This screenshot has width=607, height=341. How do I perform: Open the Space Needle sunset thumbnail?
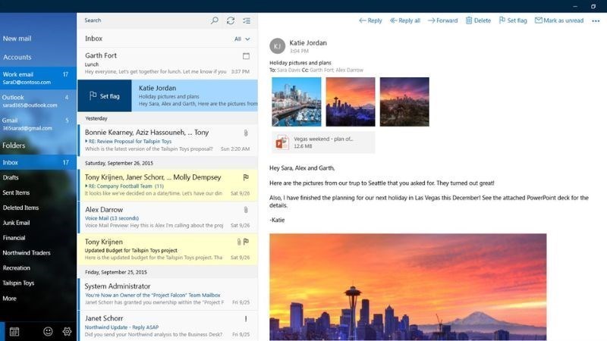pyautogui.click(x=351, y=102)
